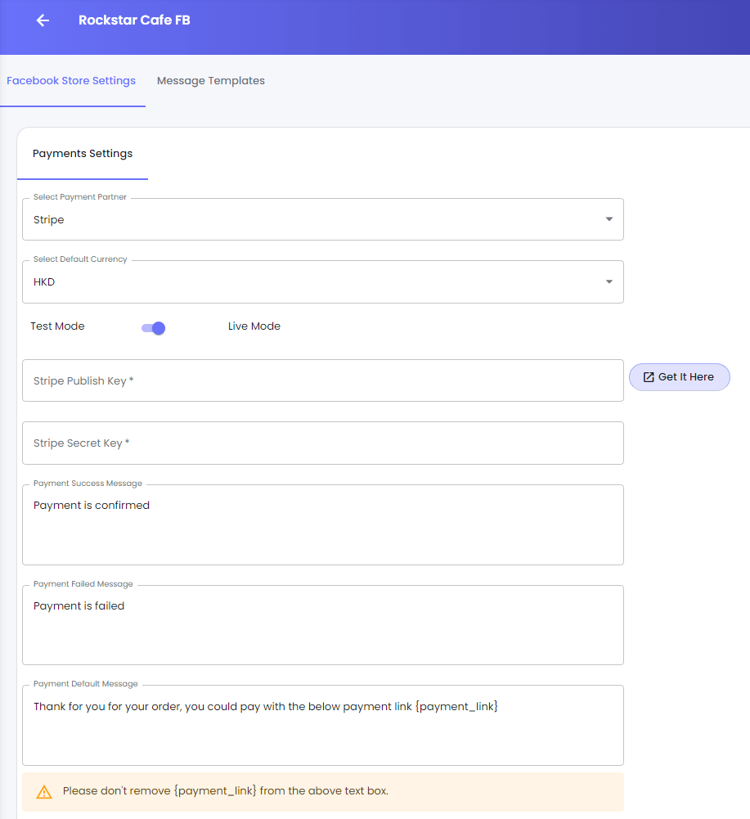Open payment partner field showing Stripe
750x819 pixels.
[311, 220]
